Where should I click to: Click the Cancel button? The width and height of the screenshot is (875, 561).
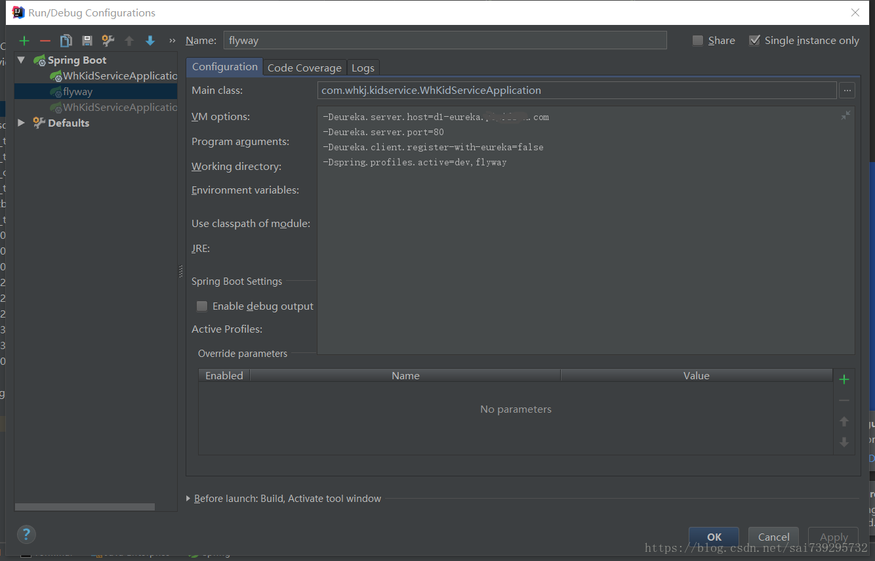click(x=773, y=537)
